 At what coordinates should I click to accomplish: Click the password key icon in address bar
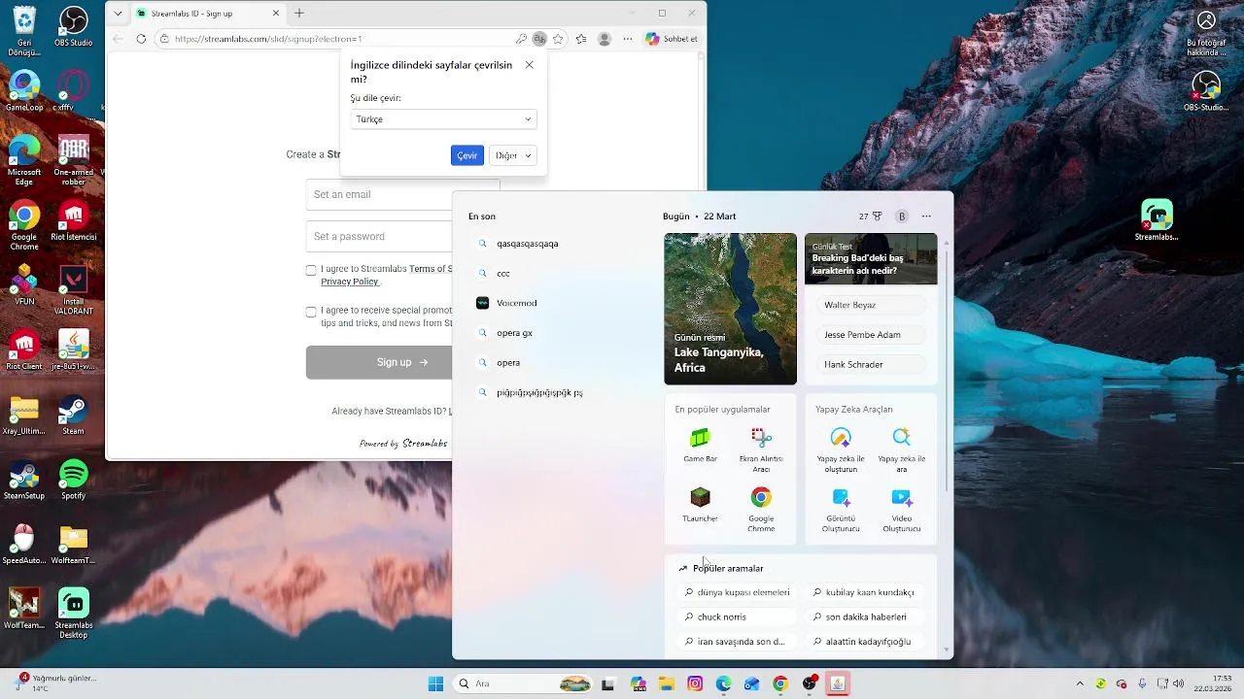[521, 39]
